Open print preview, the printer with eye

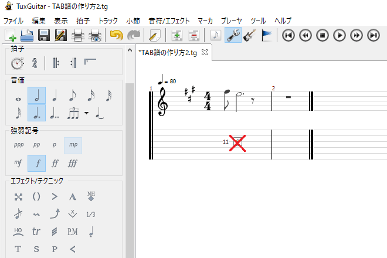pyautogui.click(x=95, y=35)
